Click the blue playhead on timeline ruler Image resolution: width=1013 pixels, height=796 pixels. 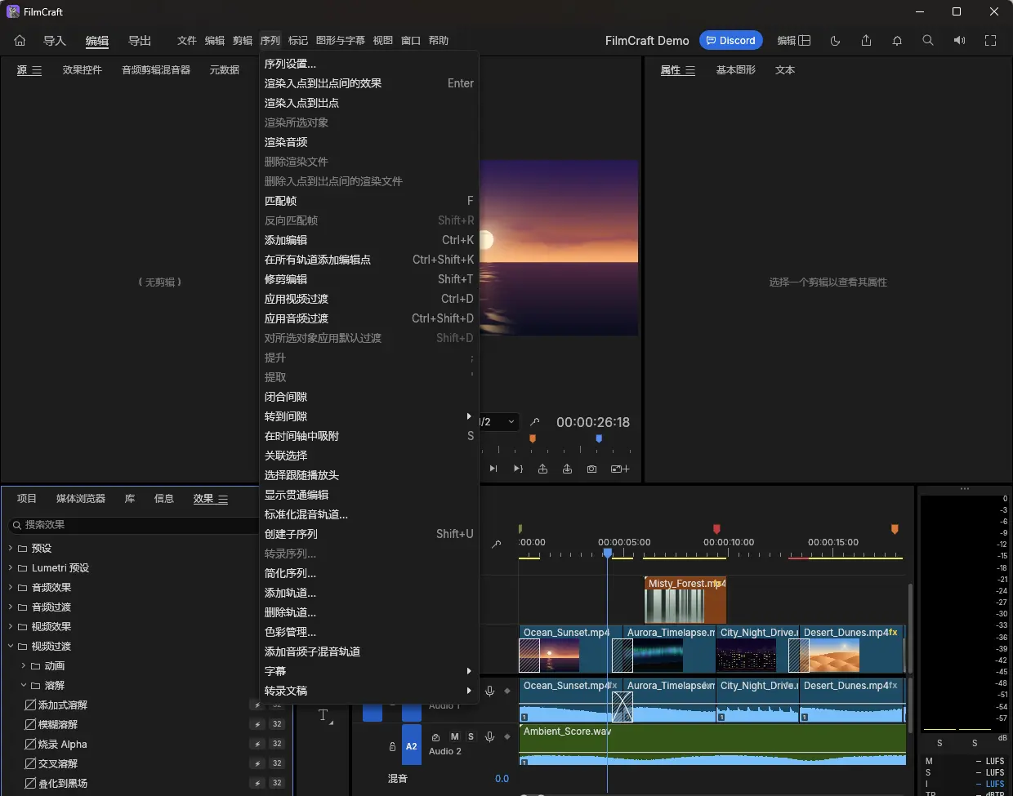pos(607,554)
